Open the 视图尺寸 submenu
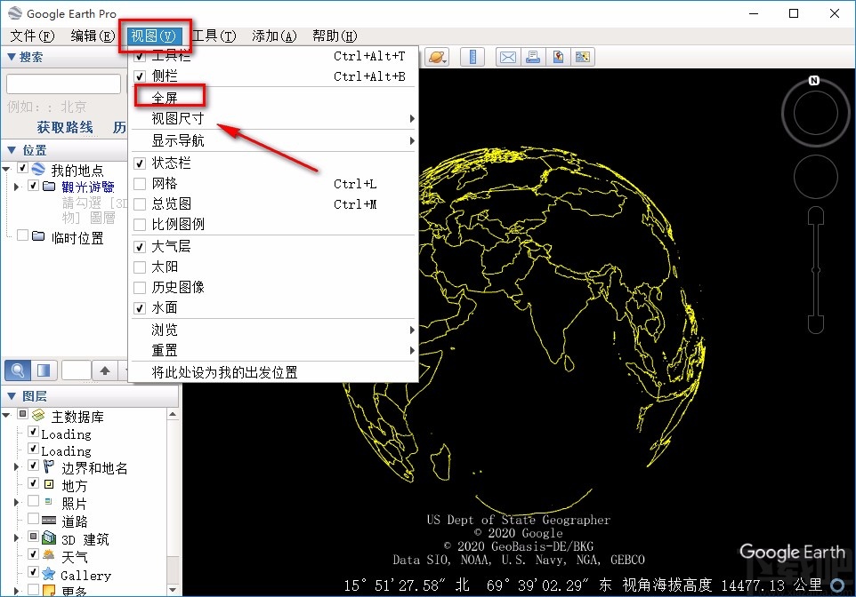The width and height of the screenshot is (856, 597). click(x=273, y=118)
